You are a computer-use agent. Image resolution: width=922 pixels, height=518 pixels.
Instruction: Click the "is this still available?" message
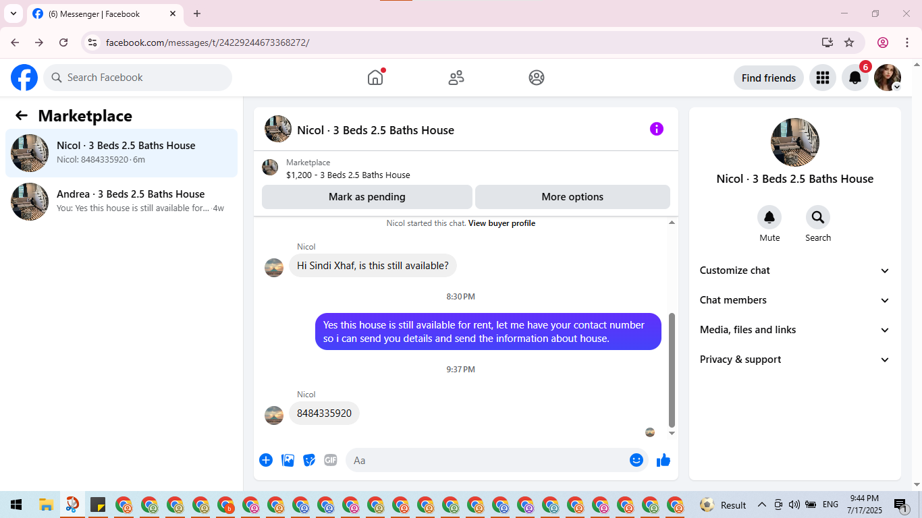(373, 266)
